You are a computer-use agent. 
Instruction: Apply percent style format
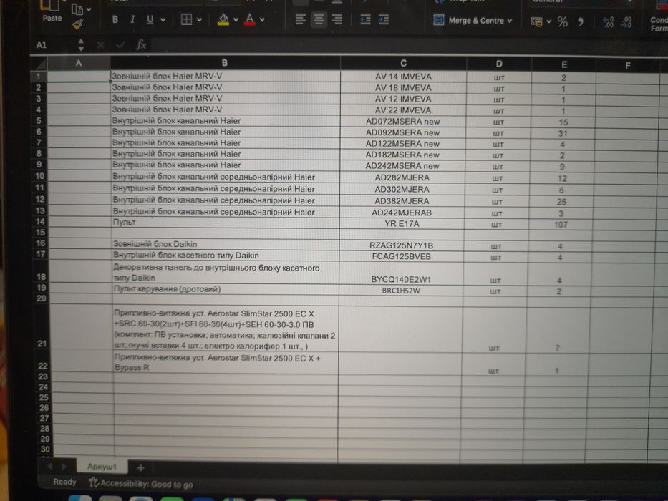pos(562,21)
